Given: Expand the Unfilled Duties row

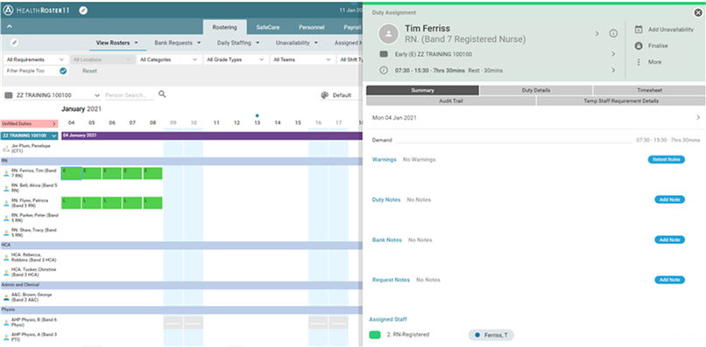Looking at the screenshot, I should click(x=29, y=123).
